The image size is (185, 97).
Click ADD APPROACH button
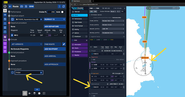[55, 64]
